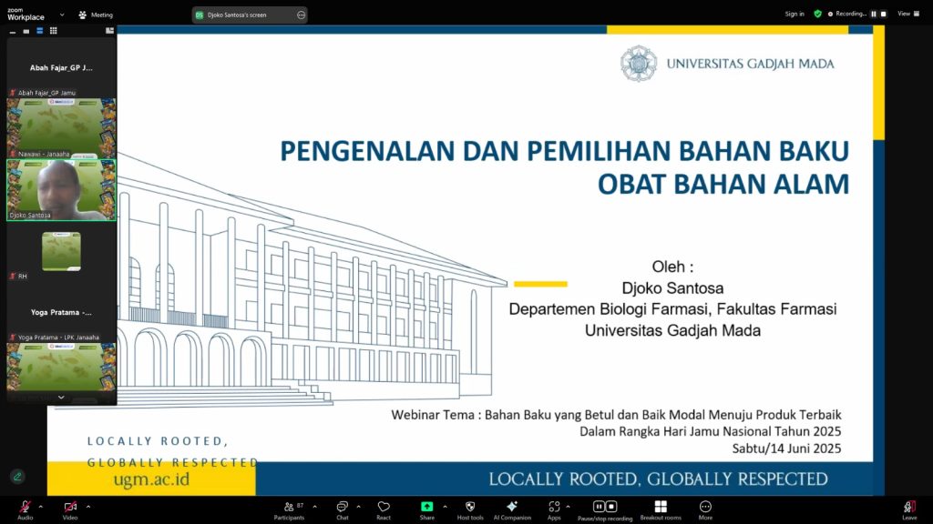Open the More options menu

tap(705, 508)
